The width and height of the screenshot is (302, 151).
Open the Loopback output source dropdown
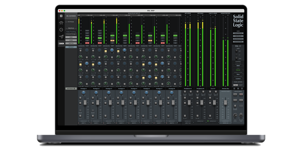tap(238, 78)
